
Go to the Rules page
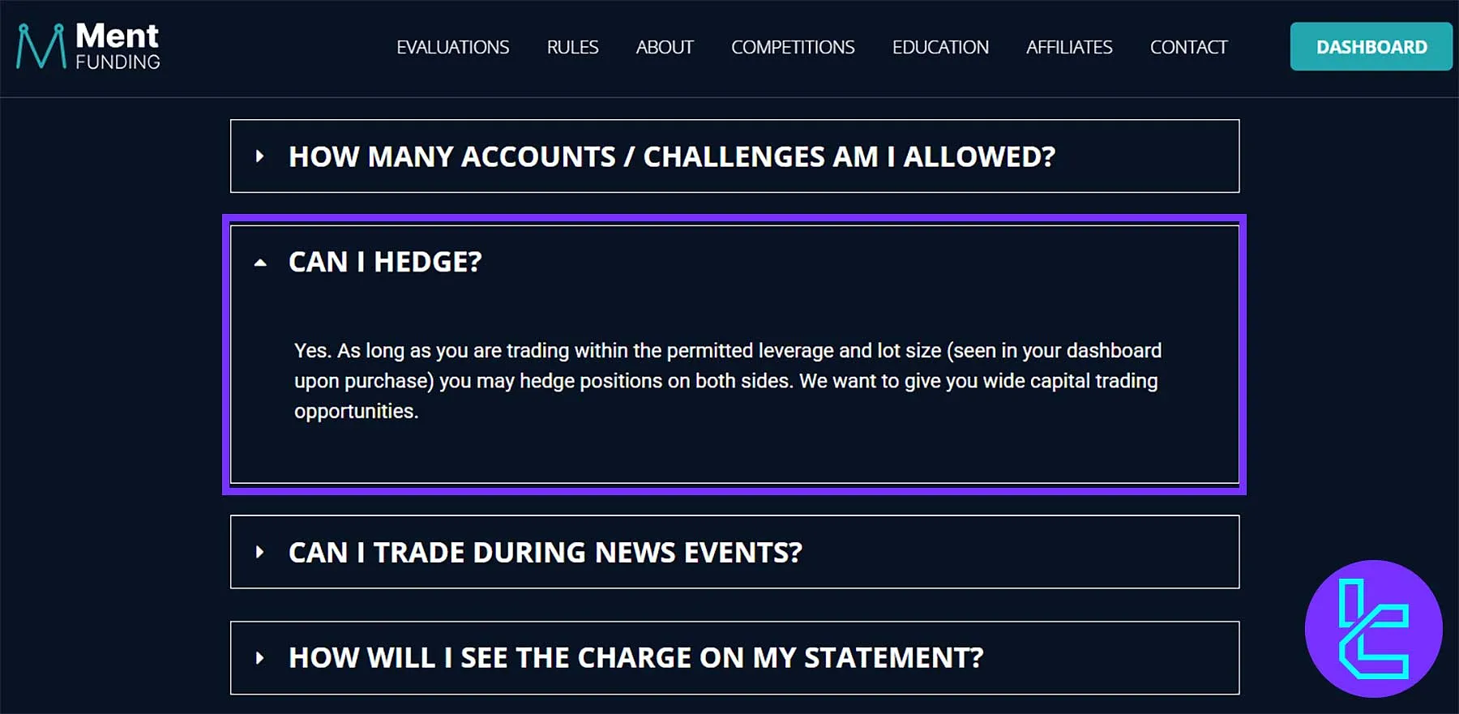[x=572, y=47]
